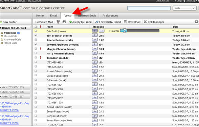Play Maggie Cheung's message
Screen dimensions: 199x127
[x=95, y=49]
